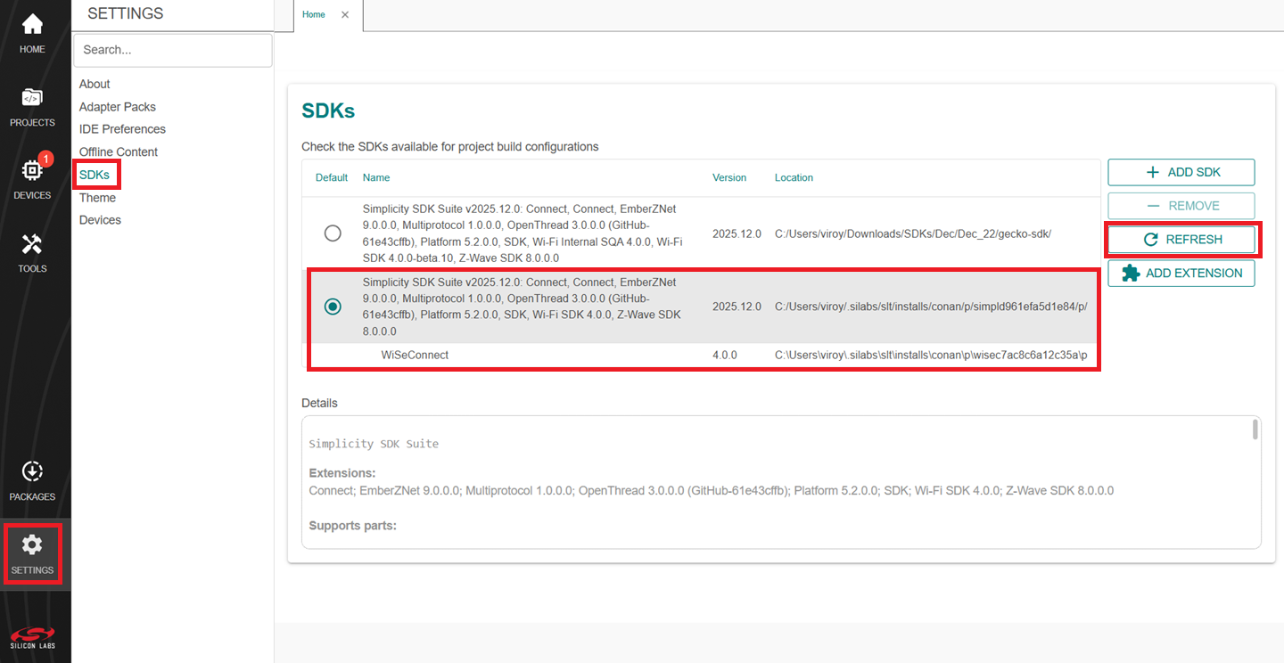The width and height of the screenshot is (1284, 663).
Task: Open IDE Preferences settings
Action: [122, 128]
